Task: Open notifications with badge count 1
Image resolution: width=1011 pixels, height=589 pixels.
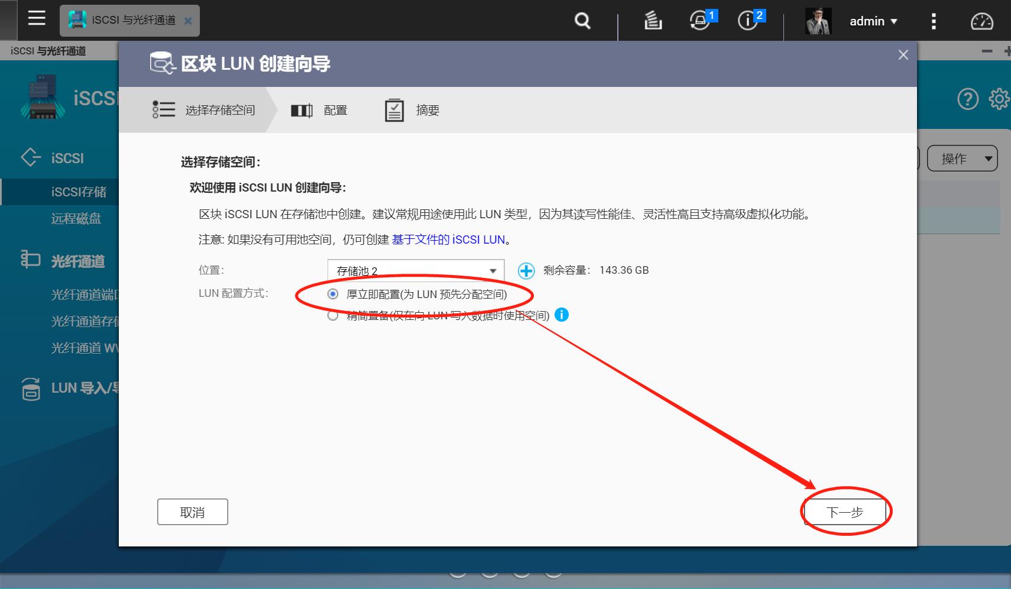Action: click(x=701, y=21)
